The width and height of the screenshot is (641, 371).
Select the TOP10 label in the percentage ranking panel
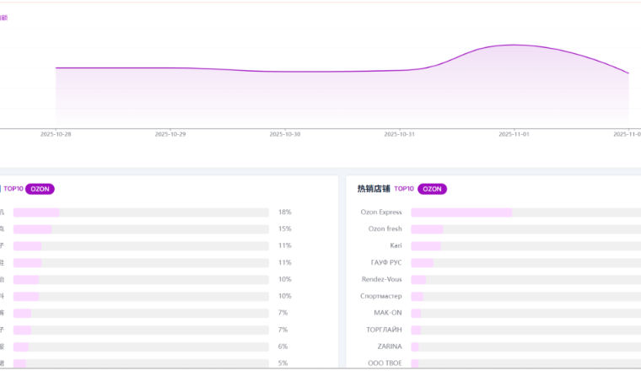[x=13, y=189]
